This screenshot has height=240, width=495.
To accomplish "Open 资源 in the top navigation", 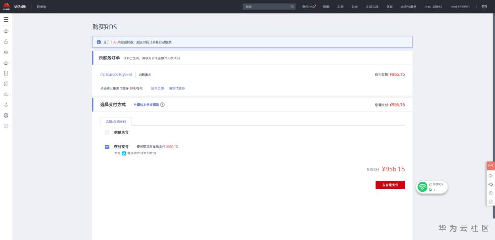I will coord(326,7).
